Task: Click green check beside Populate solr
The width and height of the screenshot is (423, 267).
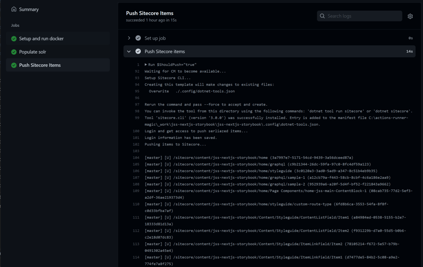Action: pyautogui.click(x=14, y=52)
